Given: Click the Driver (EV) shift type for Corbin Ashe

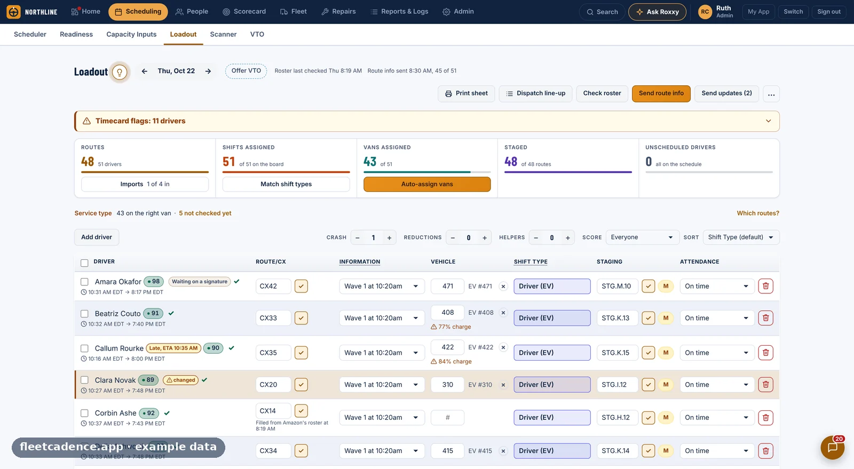Looking at the screenshot, I should 552,418.
